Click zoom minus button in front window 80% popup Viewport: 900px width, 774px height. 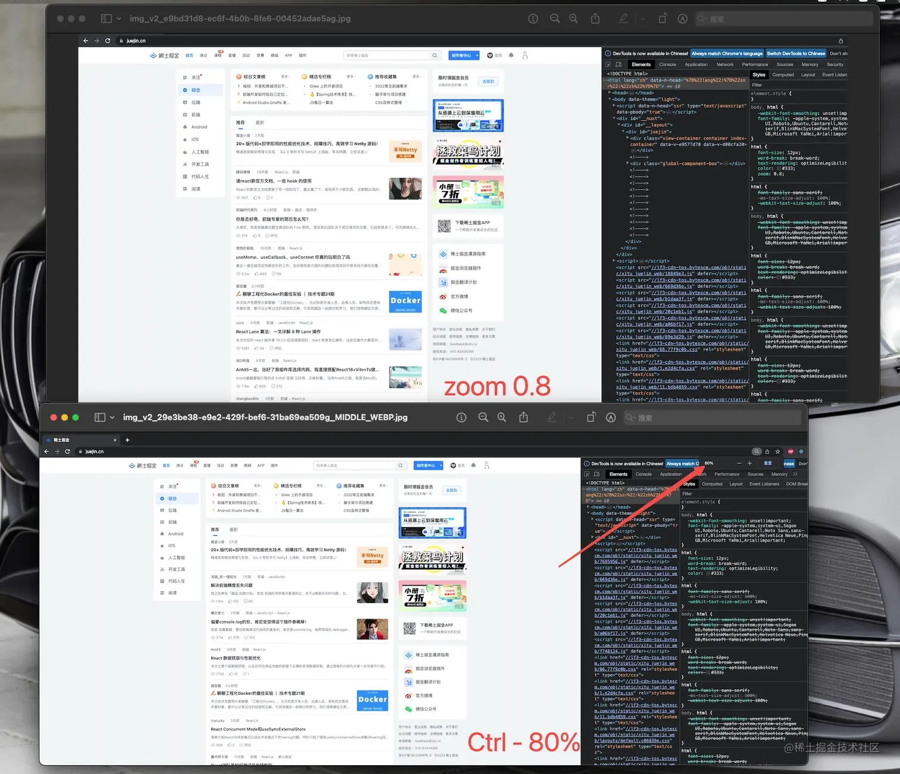click(739, 463)
